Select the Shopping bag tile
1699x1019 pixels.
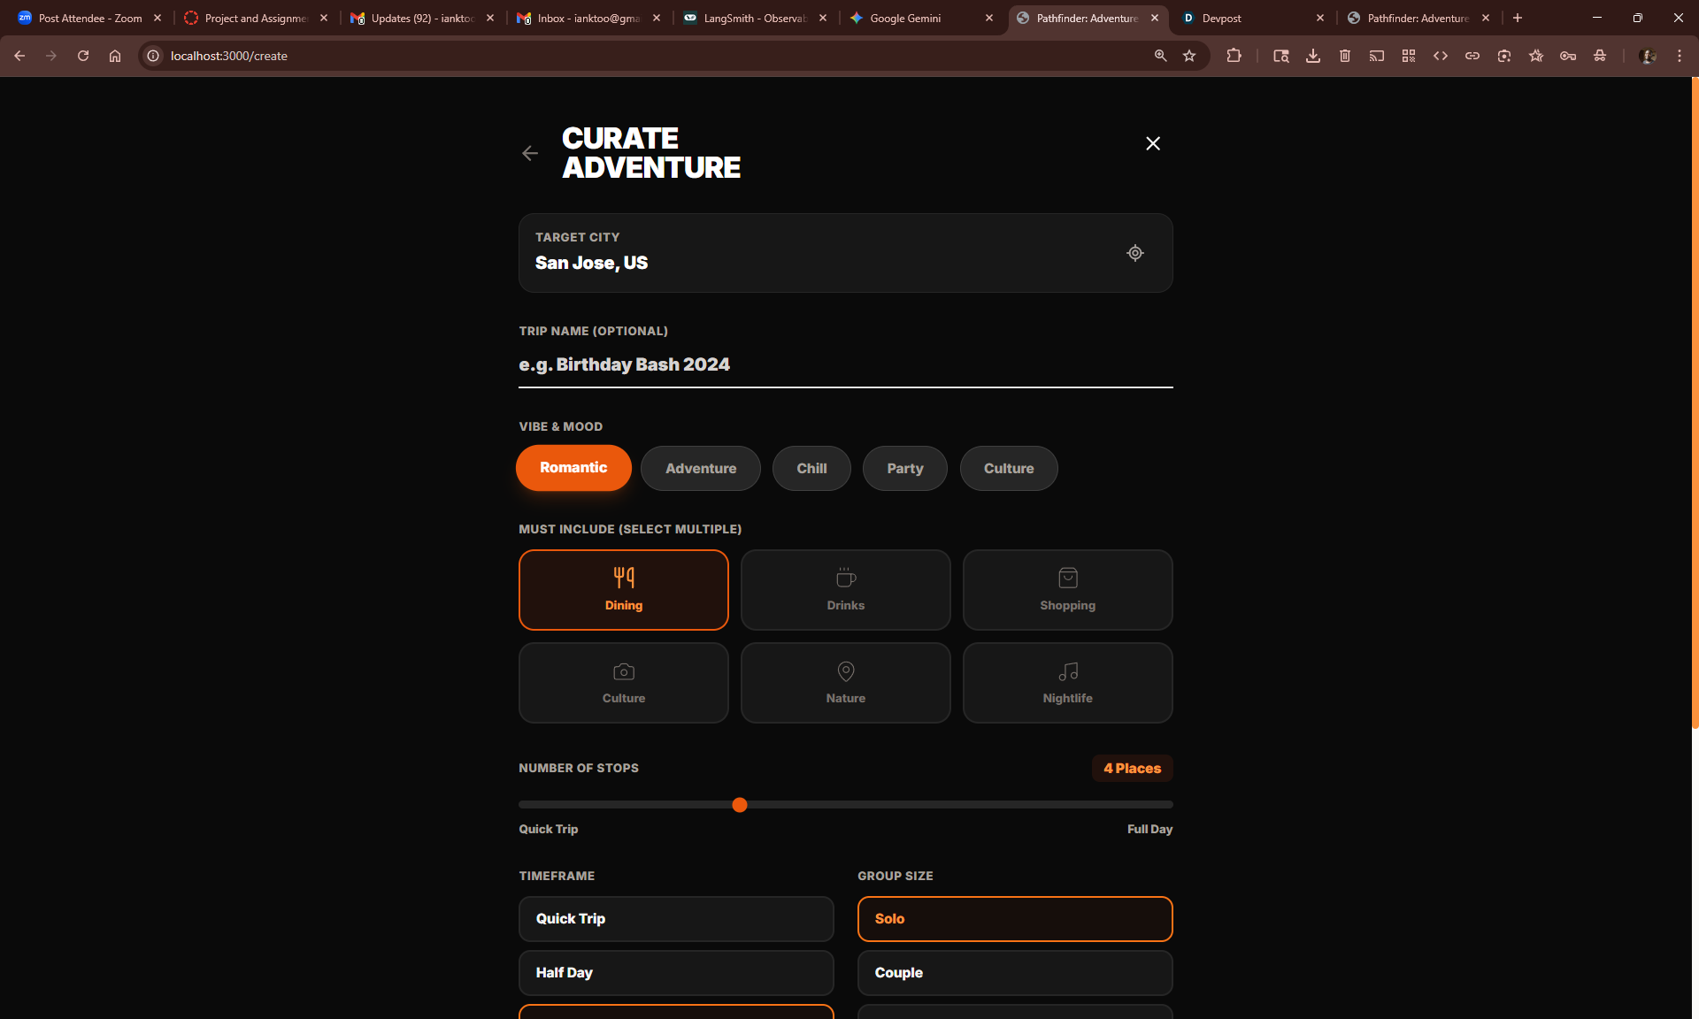(1067, 590)
